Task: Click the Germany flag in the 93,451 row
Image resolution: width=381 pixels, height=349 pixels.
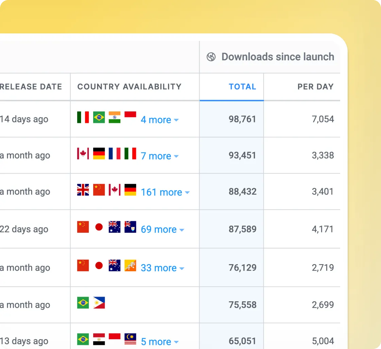Action: [x=99, y=154]
